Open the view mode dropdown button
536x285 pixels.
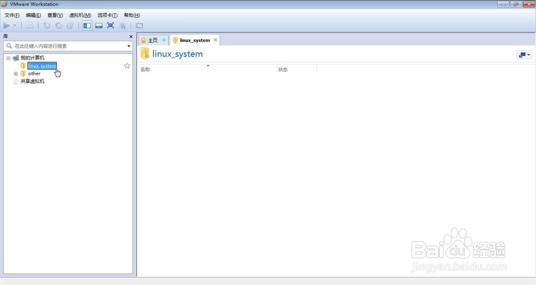pyautogui.click(x=524, y=55)
